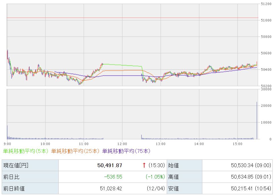Select the current value 50,491.87 cell

point(110,165)
